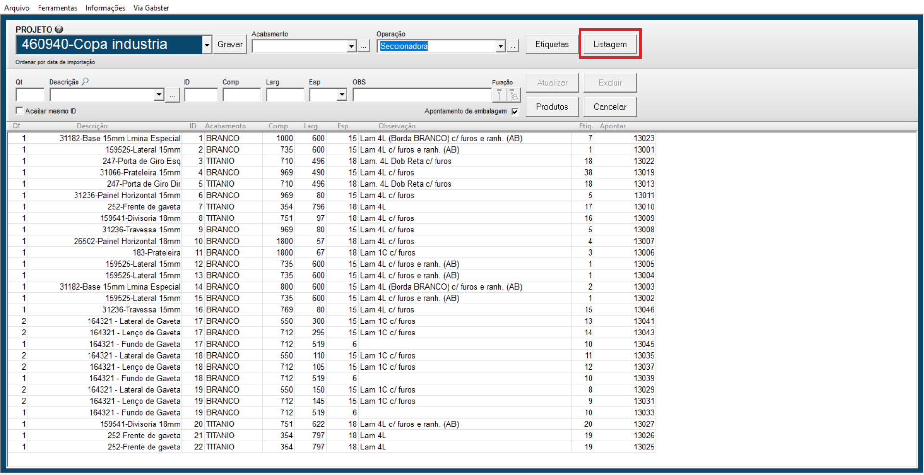Click the Apontar value 13025
Viewport: 924px width, 475px height.
pyautogui.click(x=644, y=447)
